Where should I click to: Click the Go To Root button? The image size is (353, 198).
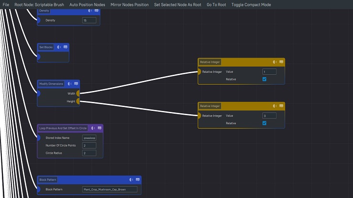[x=216, y=4]
